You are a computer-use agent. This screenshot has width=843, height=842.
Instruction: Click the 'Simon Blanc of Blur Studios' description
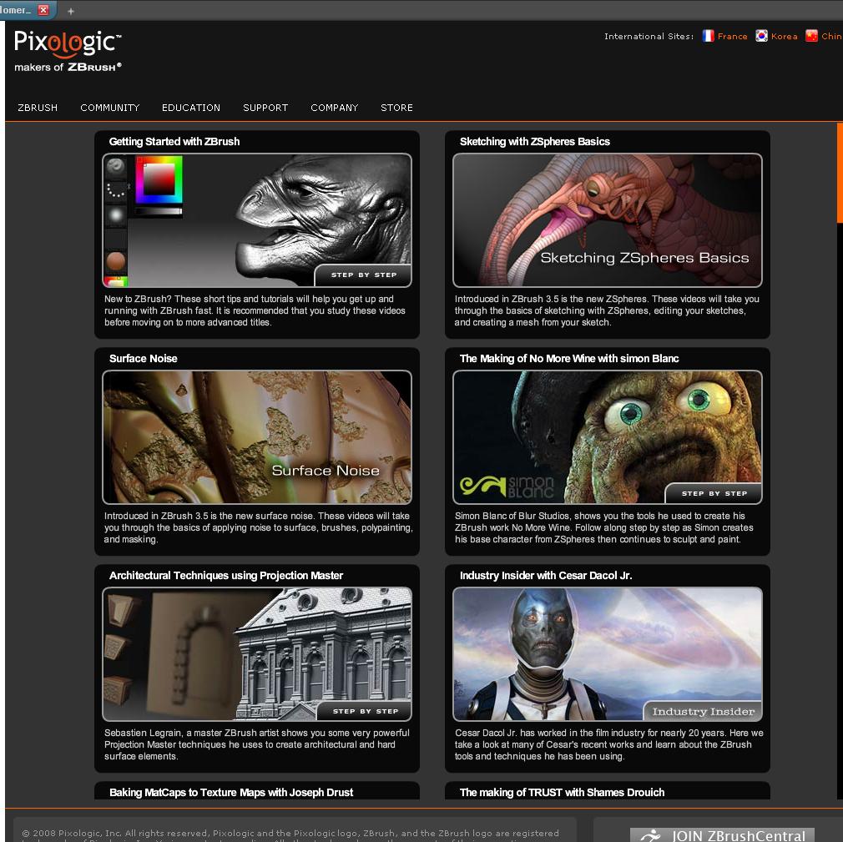point(603,527)
